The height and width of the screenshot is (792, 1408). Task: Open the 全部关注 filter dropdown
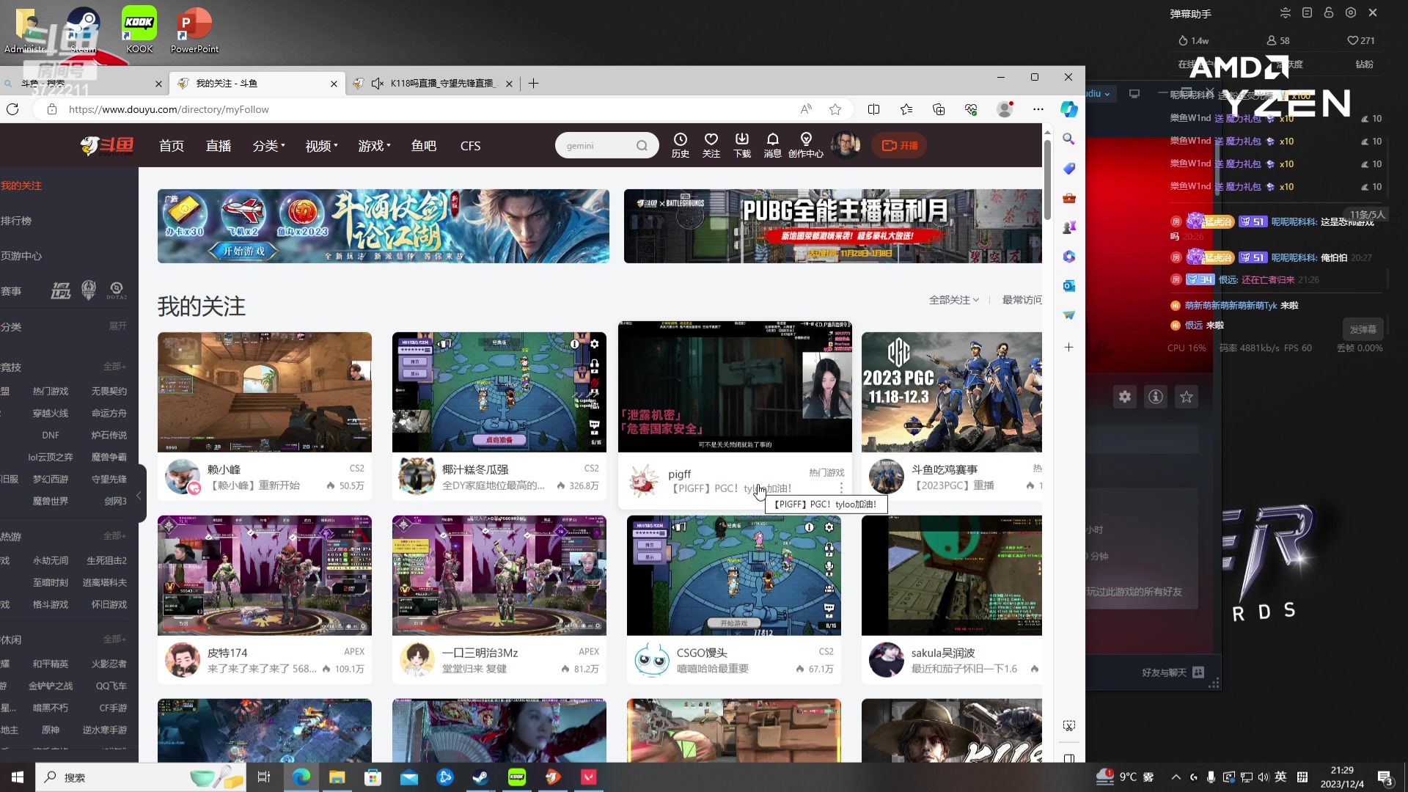click(x=954, y=300)
